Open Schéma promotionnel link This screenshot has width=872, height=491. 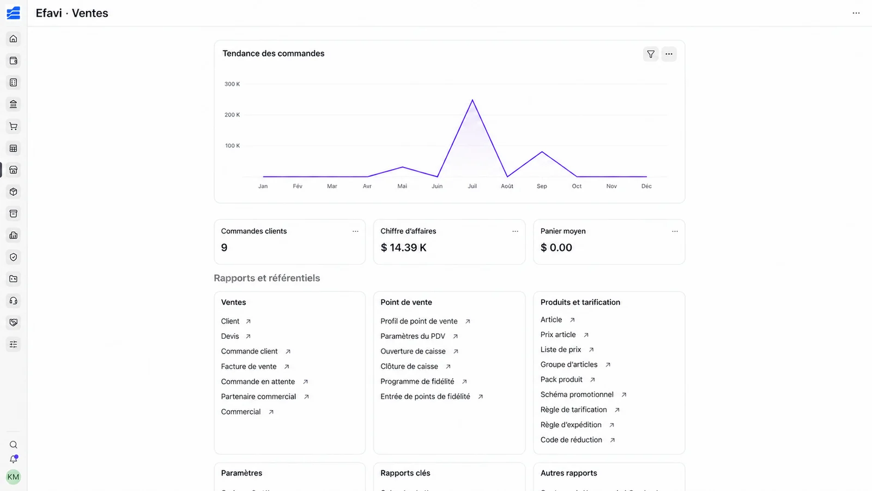pyautogui.click(x=584, y=394)
